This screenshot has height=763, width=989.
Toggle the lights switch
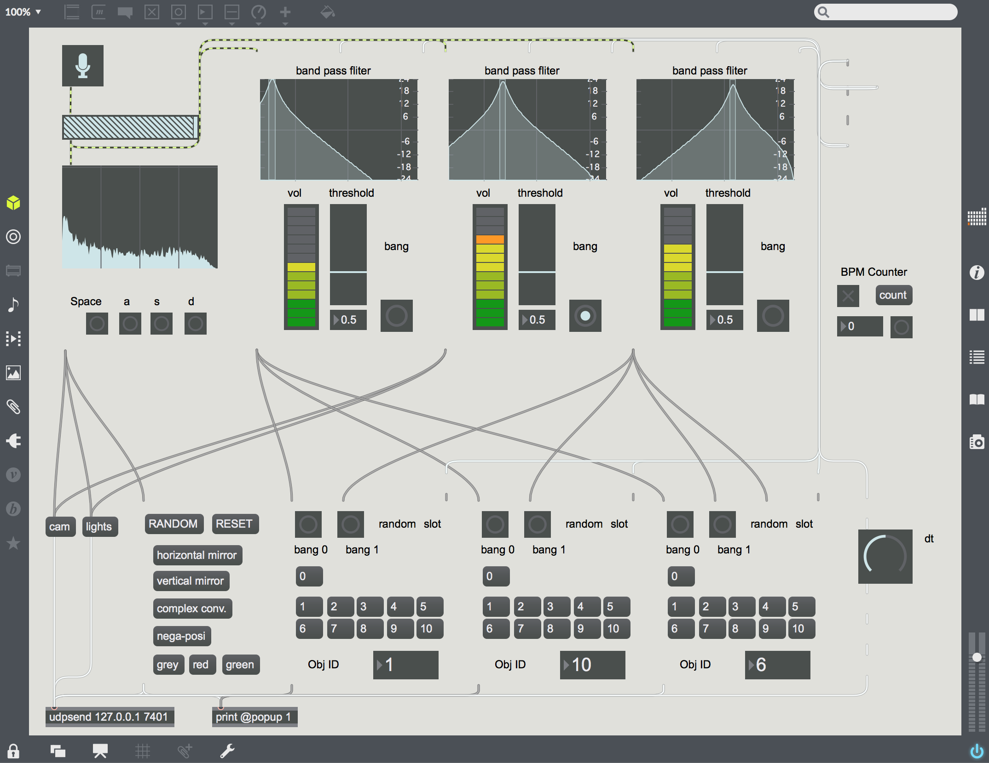(x=99, y=527)
